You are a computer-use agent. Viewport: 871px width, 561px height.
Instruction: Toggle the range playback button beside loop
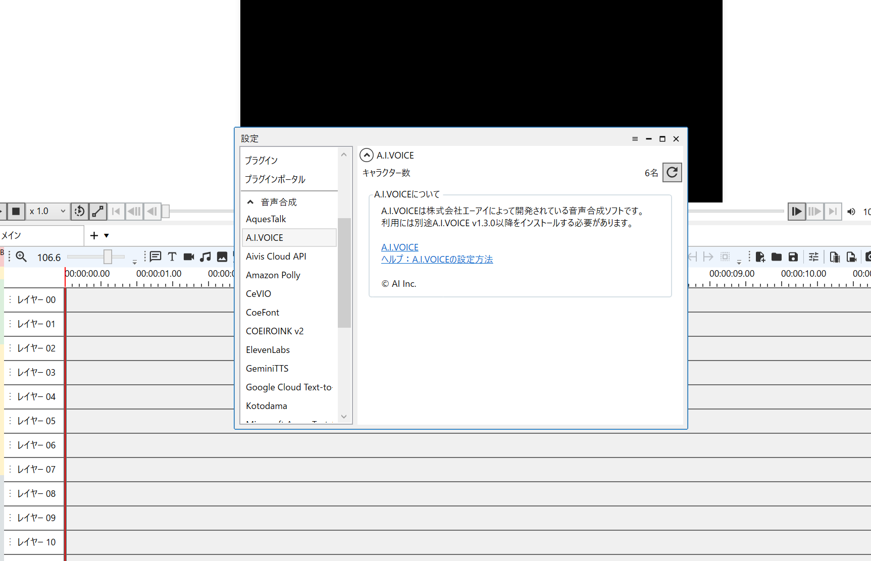98,211
